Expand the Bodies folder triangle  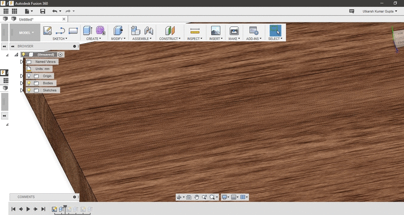point(22,83)
